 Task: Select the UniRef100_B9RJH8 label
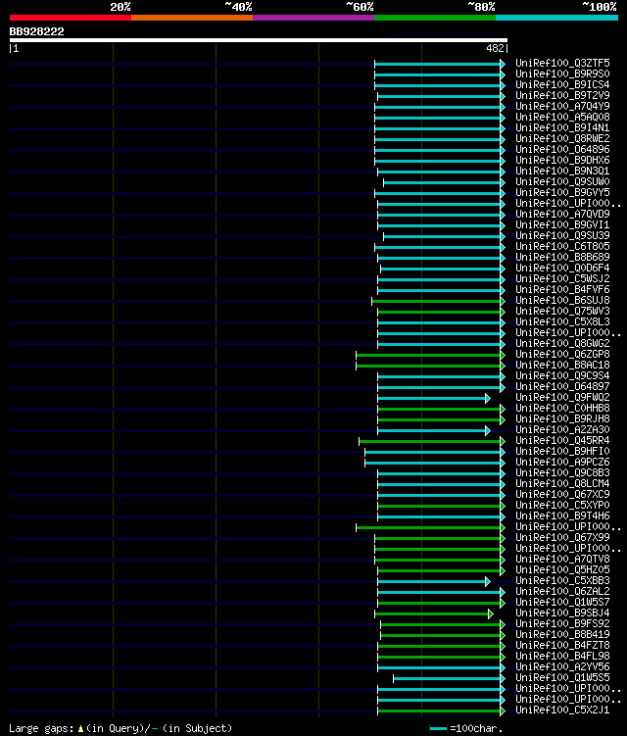562,418
